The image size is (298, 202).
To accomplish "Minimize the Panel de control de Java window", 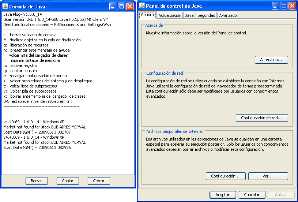I will coord(275,6).
